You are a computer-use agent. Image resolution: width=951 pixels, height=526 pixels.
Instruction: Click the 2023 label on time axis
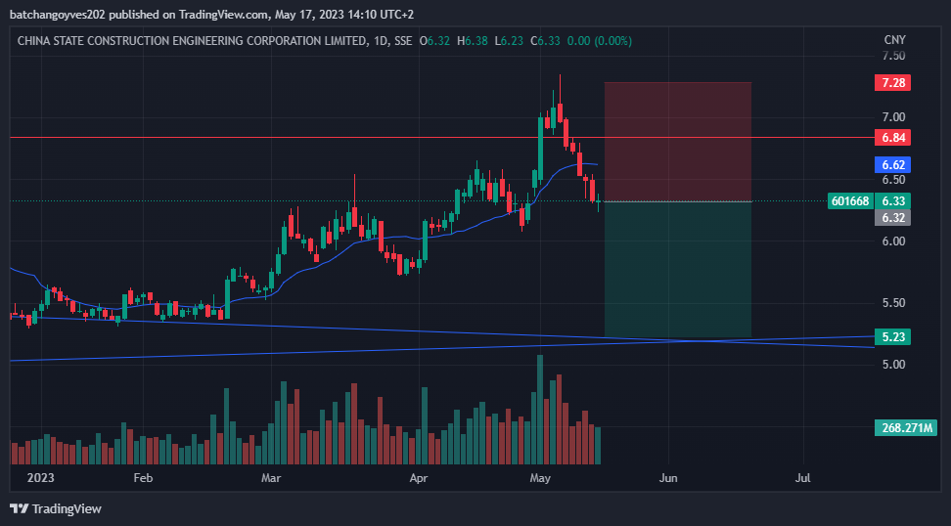click(x=41, y=478)
